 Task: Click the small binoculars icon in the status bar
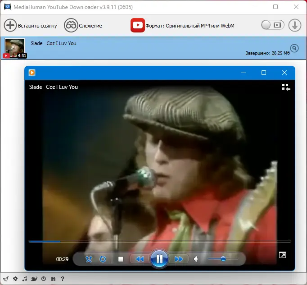[53, 279]
